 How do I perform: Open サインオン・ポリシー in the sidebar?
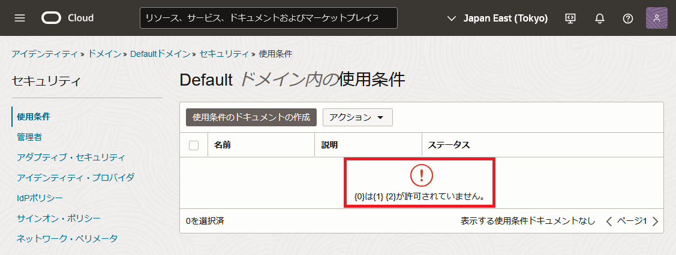pyautogui.click(x=59, y=218)
